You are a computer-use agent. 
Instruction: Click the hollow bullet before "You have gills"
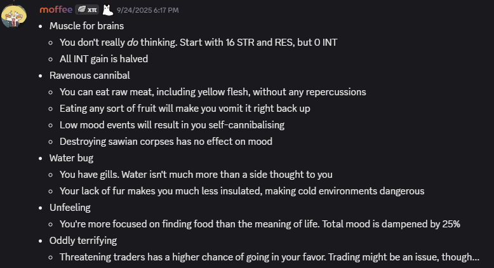click(51, 175)
